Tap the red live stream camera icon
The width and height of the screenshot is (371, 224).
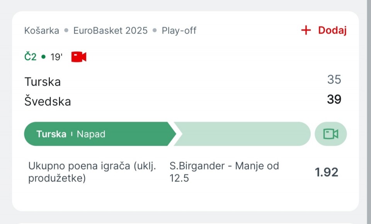79,57
